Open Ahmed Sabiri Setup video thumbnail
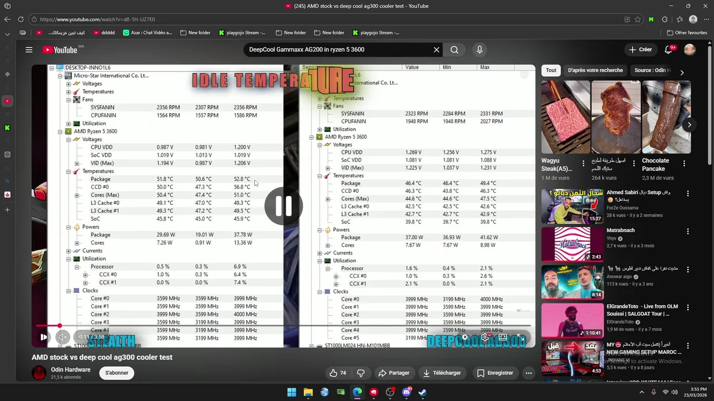The height and width of the screenshot is (401, 714). 572,206
